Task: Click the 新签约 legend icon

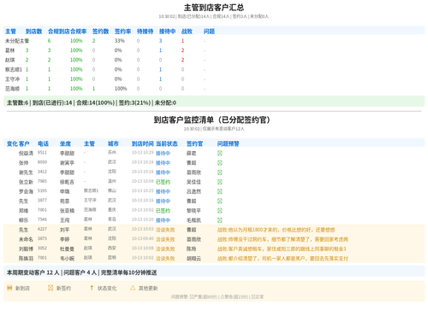Action: [51, 288]
